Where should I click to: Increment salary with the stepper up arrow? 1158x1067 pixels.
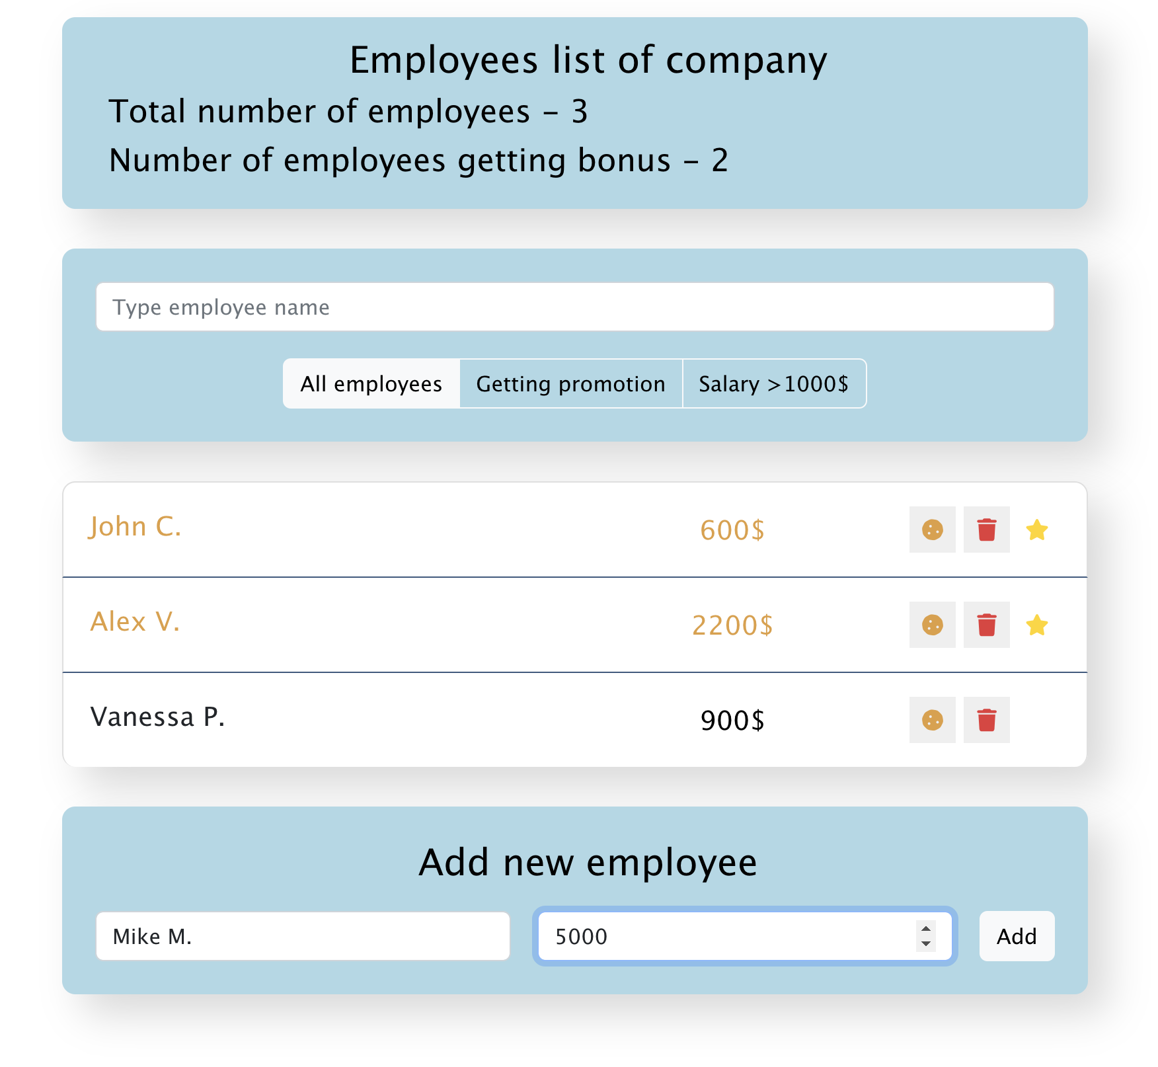tap(926, 929)
